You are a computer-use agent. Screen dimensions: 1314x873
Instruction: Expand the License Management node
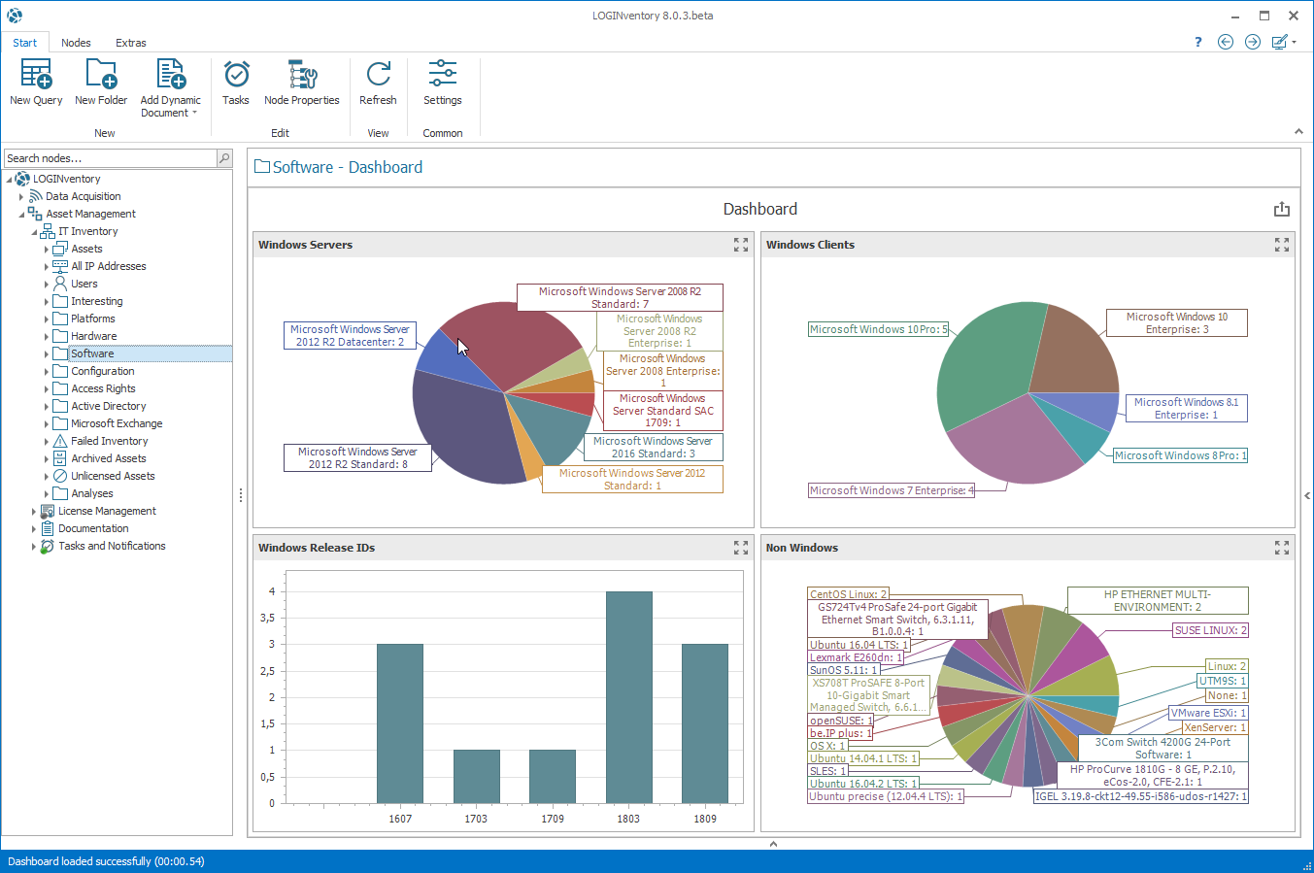(x=34, y=511)
